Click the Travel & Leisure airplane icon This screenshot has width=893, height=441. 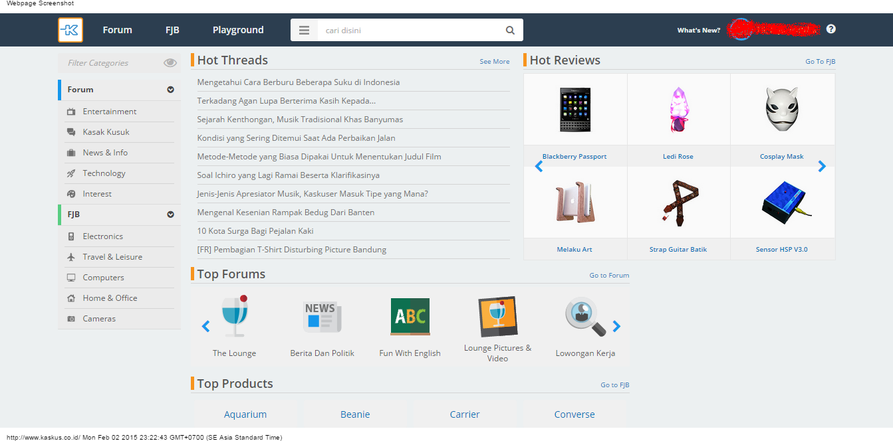[71, 257]
